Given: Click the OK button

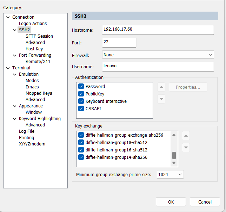Looking at the screenshot, I should pyautogui.click(x=171, y=202).
